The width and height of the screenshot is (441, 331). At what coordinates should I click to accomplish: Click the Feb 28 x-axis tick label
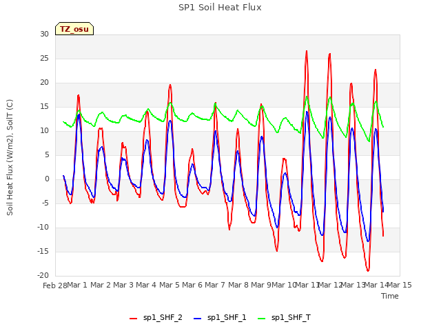(55, 285)
